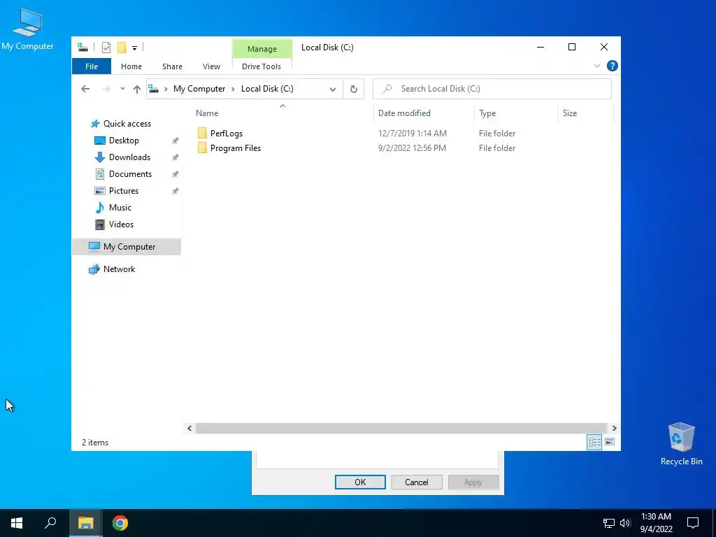Click the Local Disk (C:) breadcrumb
Viewport: 716px width, 537px height.
coord(267,89)
